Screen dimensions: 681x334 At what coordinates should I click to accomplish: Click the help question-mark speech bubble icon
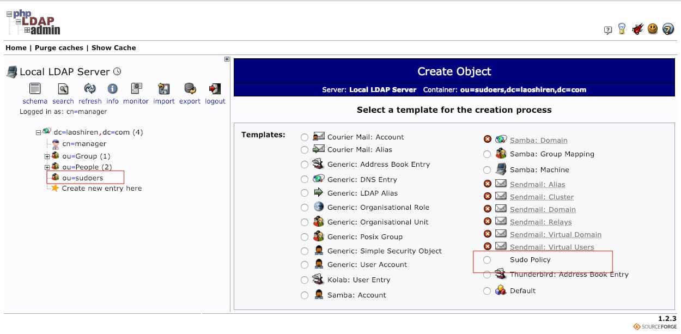[x=608, y=30]
